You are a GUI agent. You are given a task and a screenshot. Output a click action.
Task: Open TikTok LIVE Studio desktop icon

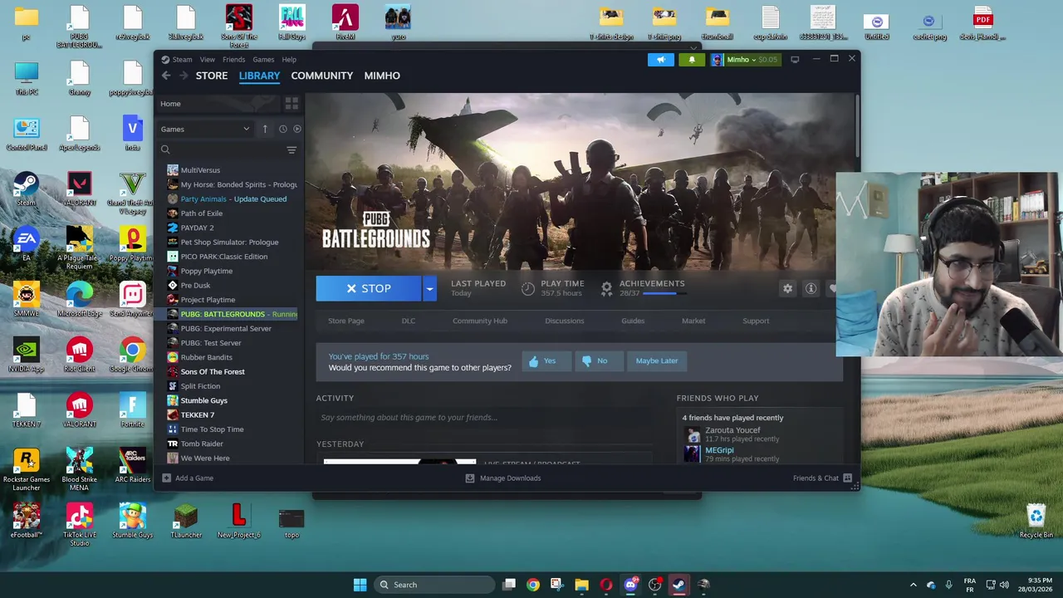pos(80,525)
